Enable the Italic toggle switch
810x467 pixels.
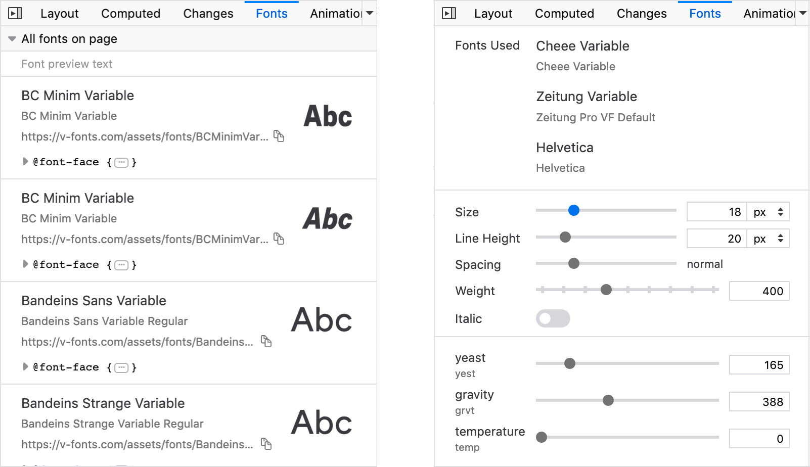pos(553,318)
